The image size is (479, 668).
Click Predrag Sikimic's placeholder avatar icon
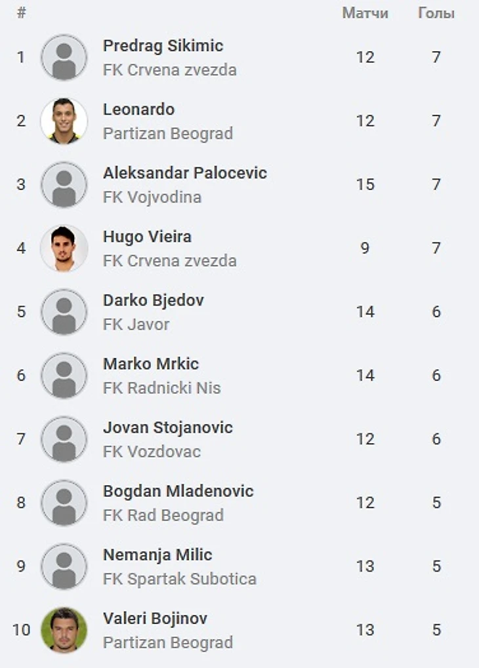pyautogui.click(x=64, y=58)
